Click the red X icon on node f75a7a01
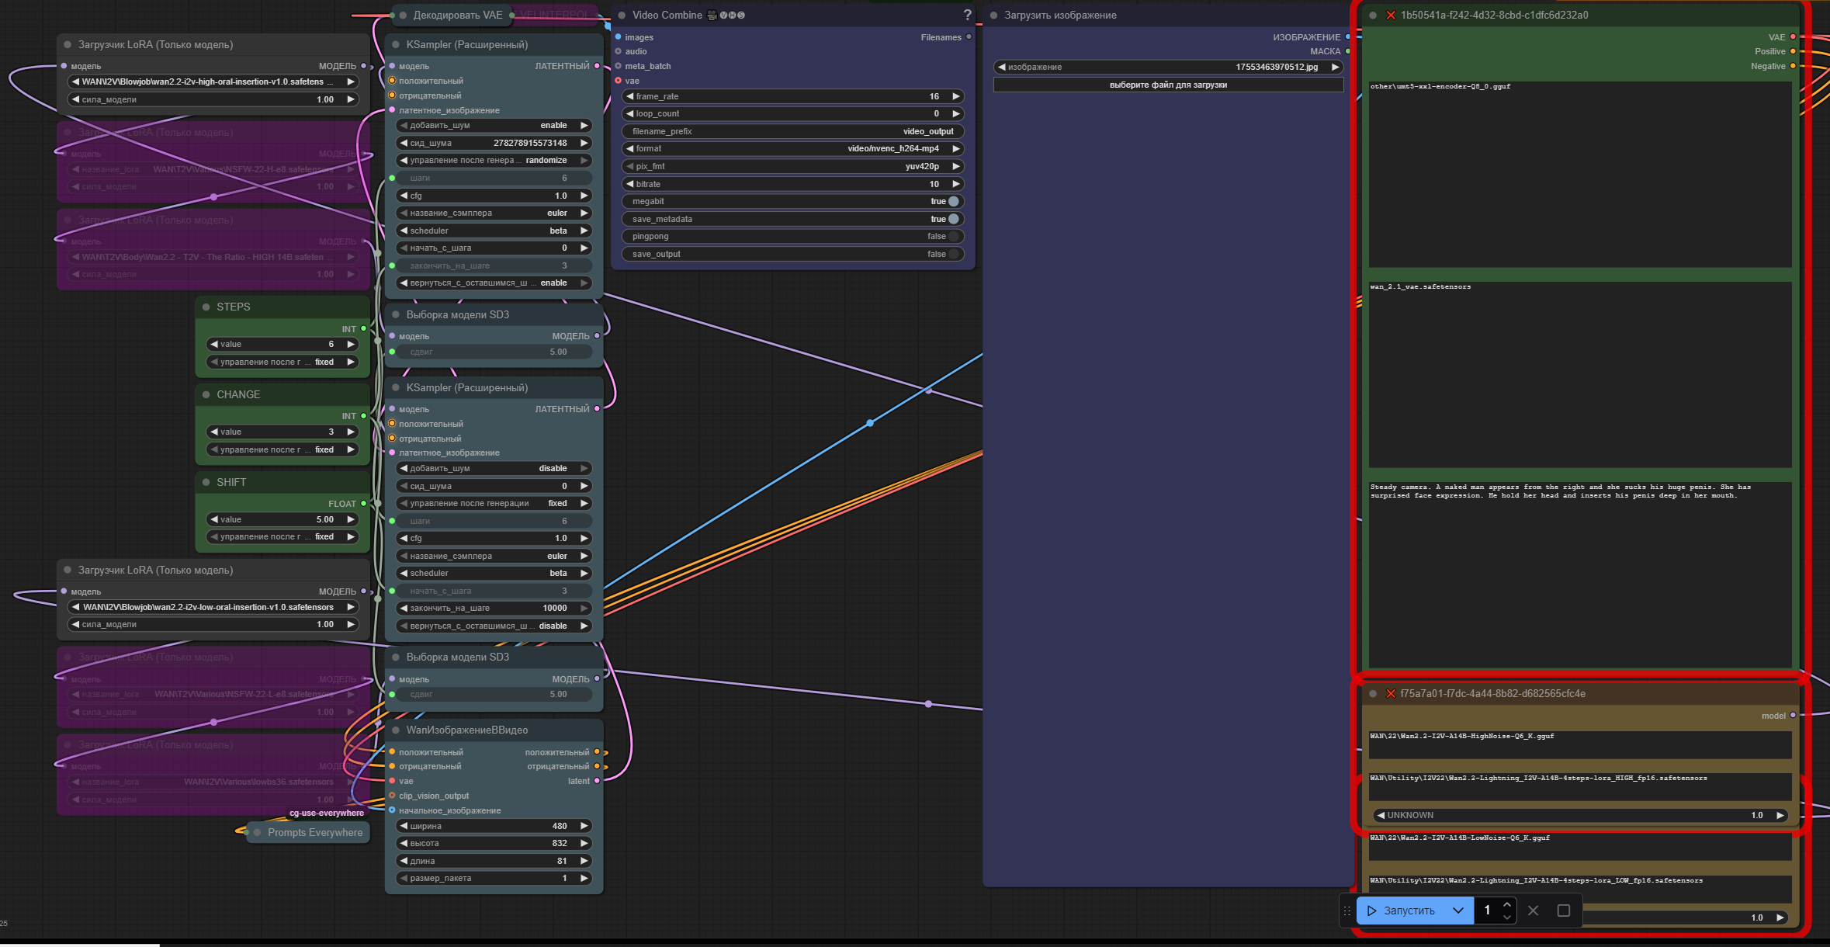Image resolution: width=1830 pixels, height=947 pixels. click(x=1391, y=694)
